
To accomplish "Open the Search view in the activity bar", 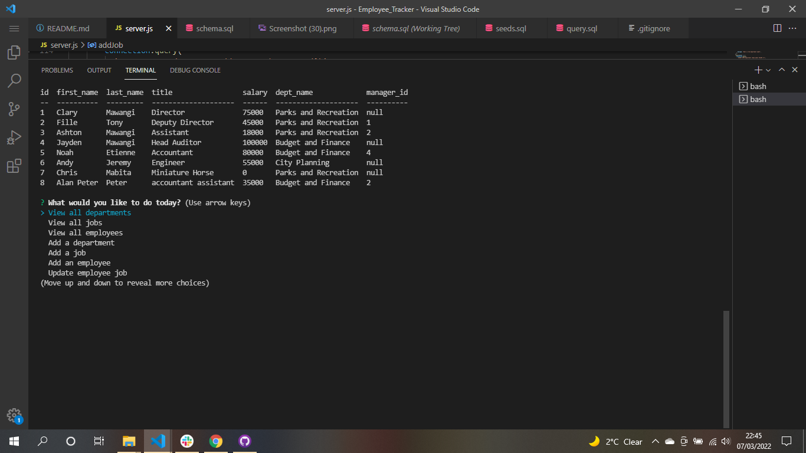I will 14,80.
